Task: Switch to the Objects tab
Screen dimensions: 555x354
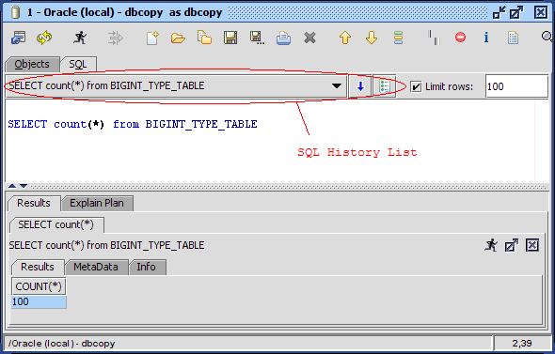Action: (32, 64)
